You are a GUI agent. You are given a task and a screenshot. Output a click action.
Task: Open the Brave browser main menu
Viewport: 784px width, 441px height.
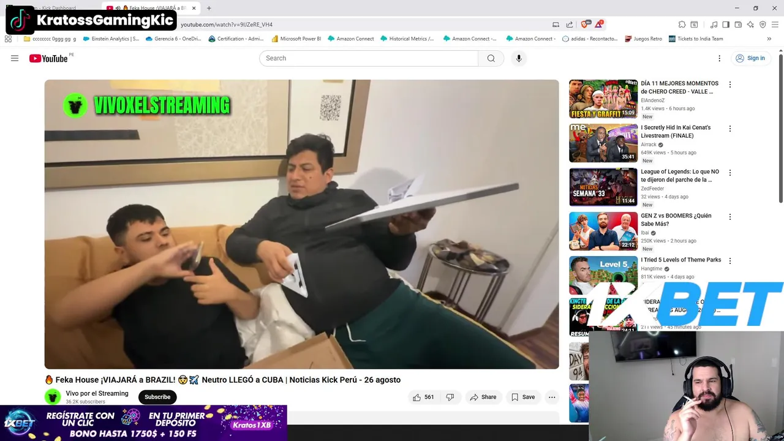coord(775,24)
